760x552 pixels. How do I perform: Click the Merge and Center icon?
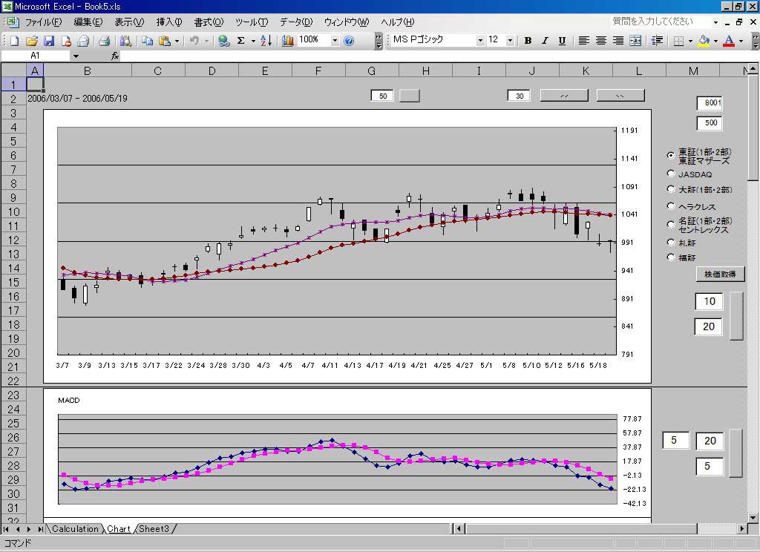click(635, 41)
